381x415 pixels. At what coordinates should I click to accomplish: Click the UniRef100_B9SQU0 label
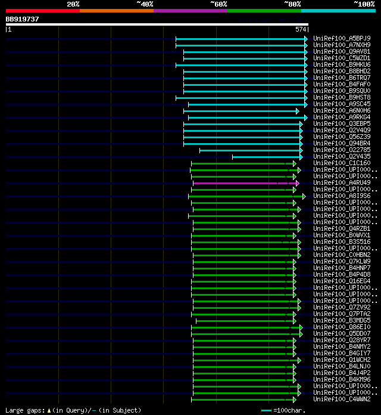click(342, 91)
